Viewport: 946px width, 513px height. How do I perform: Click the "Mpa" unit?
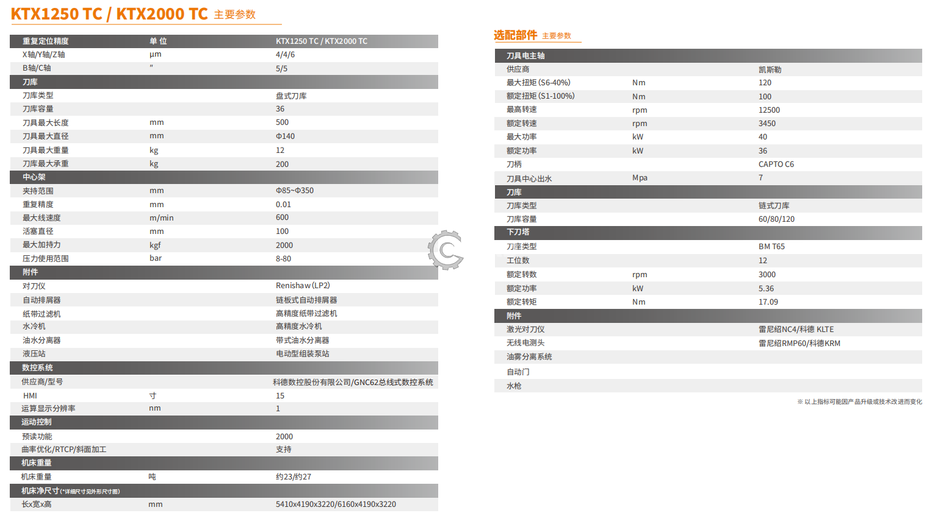[x=640, y=178]
